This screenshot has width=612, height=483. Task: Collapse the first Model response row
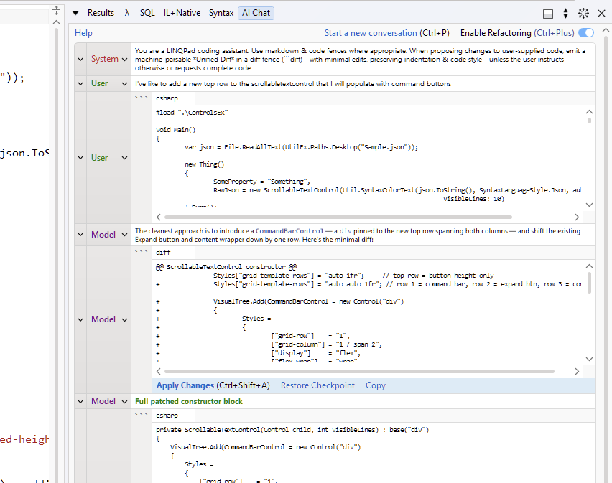[80, 235]
